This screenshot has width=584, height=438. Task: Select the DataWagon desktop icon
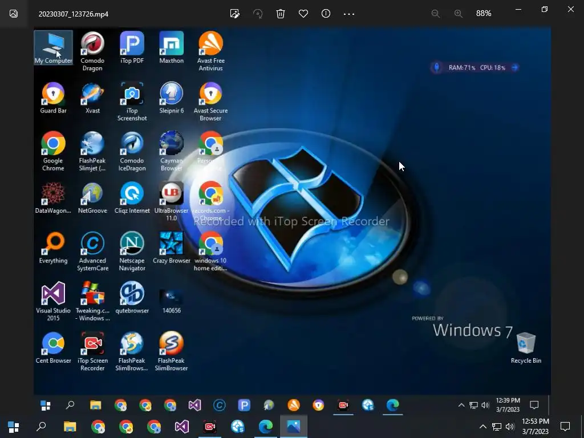53,198
